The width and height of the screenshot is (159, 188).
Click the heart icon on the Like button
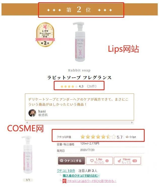(92, 161)
